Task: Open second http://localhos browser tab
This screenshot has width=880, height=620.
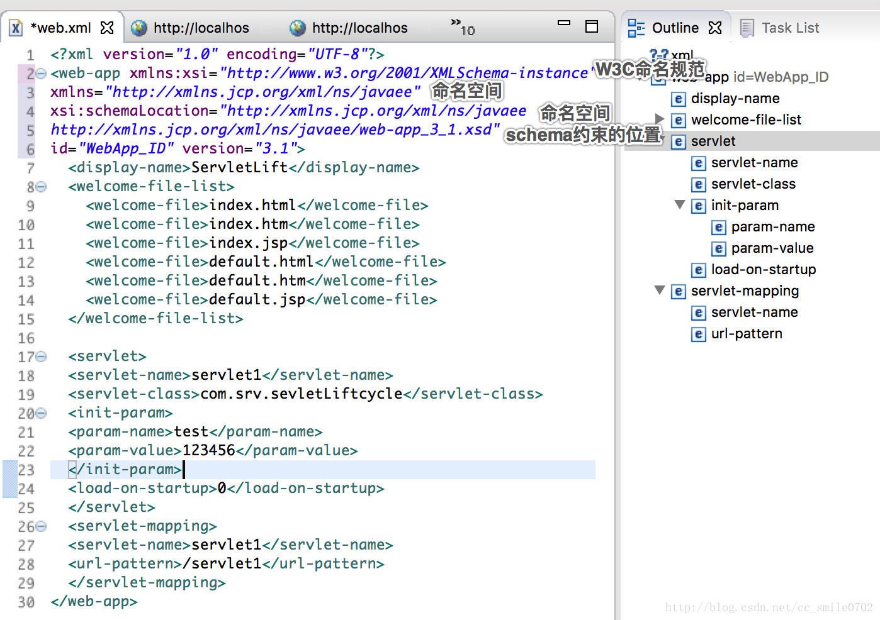Action: 359,28
